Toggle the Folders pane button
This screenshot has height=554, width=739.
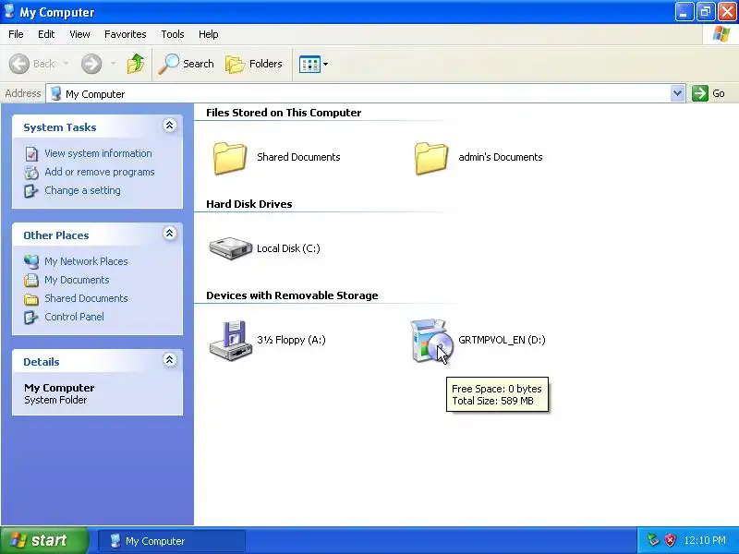[253, 64]
